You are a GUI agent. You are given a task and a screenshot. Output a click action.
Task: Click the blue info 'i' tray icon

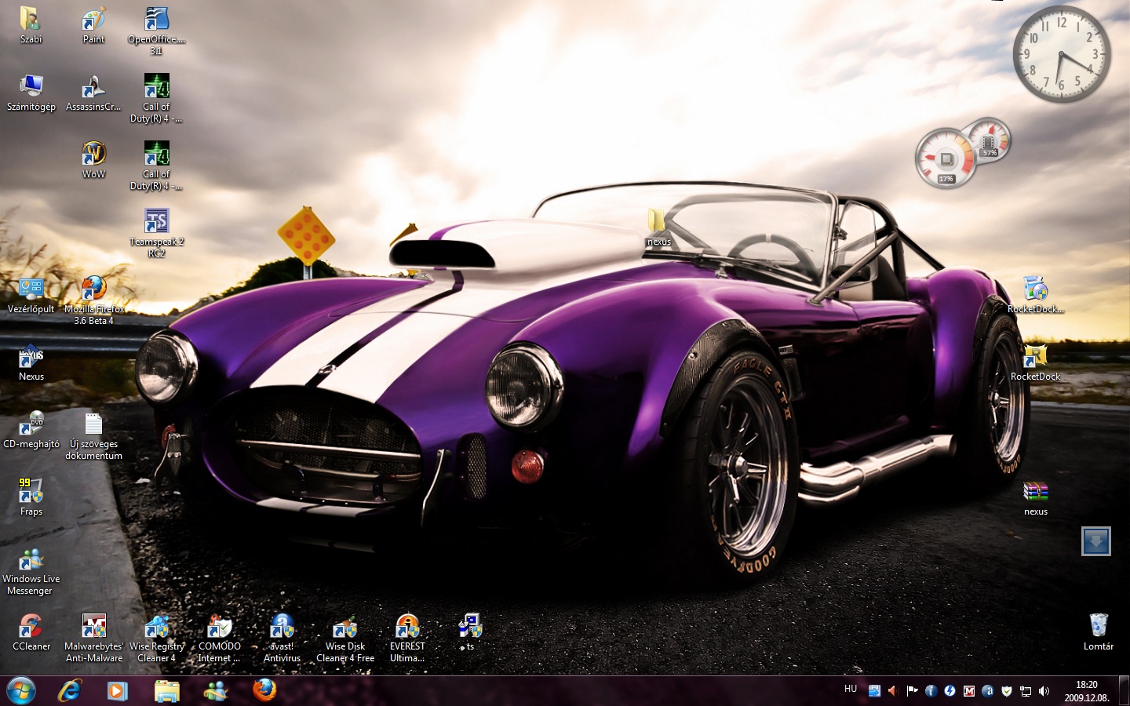(931, 691)
